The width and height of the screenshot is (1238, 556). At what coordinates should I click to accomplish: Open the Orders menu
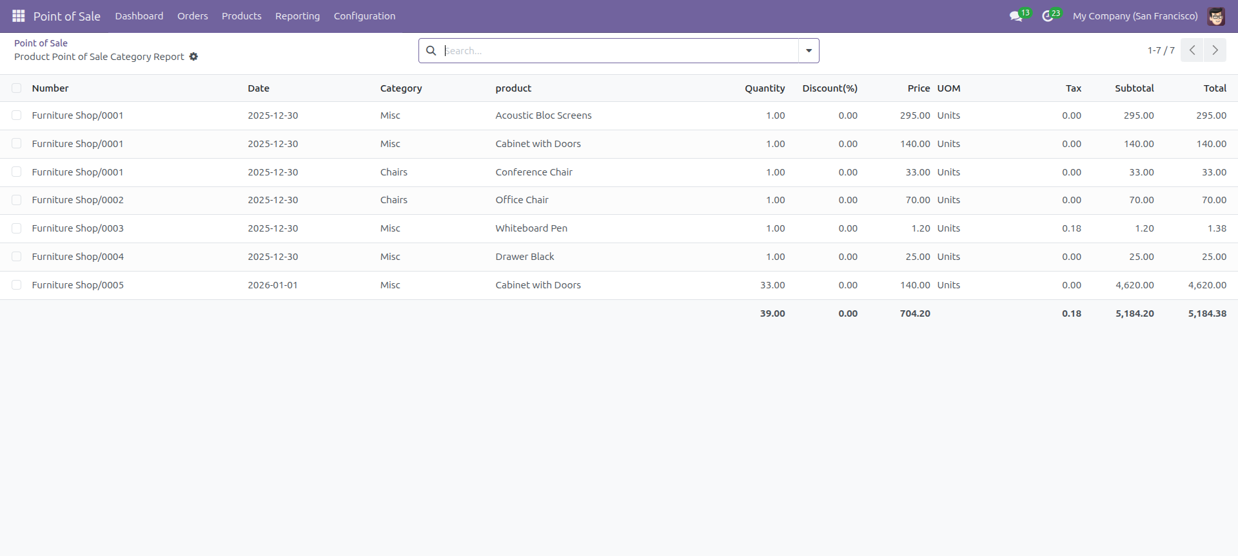coord(193,16)
